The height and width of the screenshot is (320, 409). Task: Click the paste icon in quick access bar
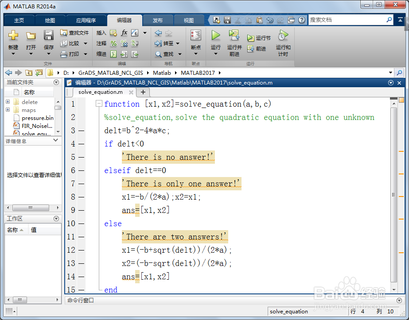pyautogui.click(x=259, y=20)
